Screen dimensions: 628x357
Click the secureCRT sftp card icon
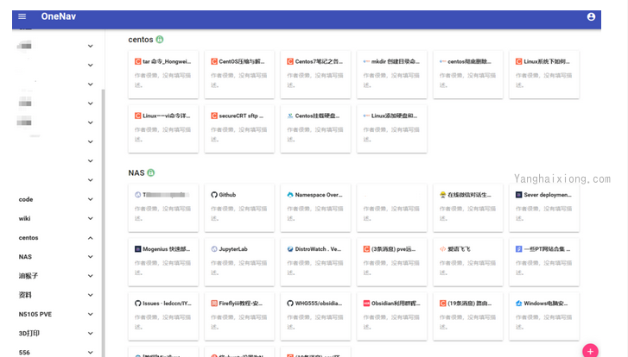[x=214, y=116]
